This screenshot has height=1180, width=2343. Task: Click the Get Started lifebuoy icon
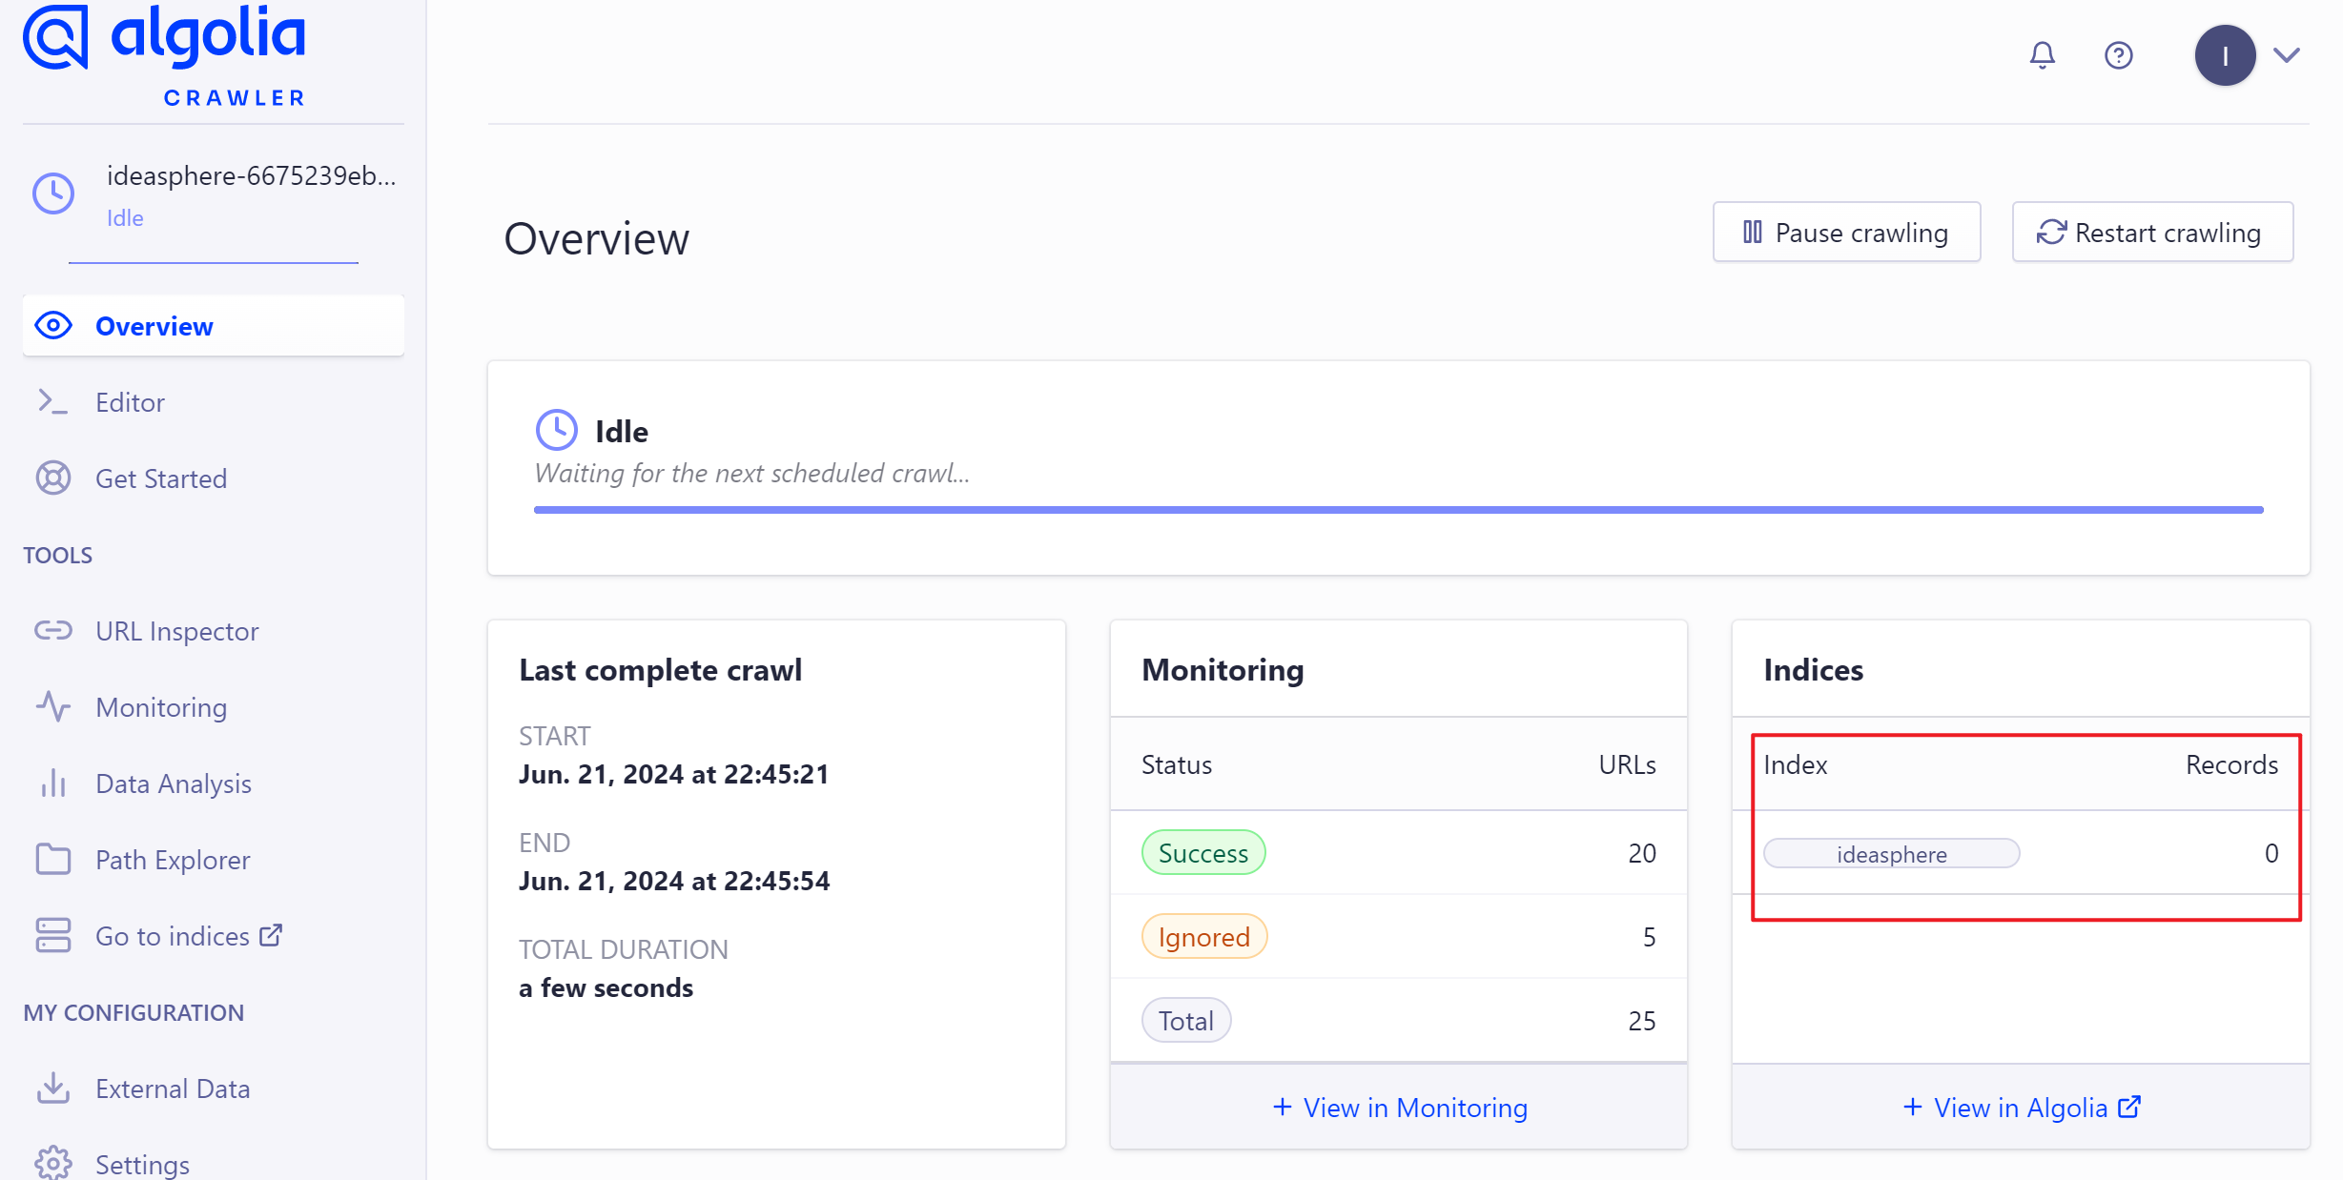[53, 478]
